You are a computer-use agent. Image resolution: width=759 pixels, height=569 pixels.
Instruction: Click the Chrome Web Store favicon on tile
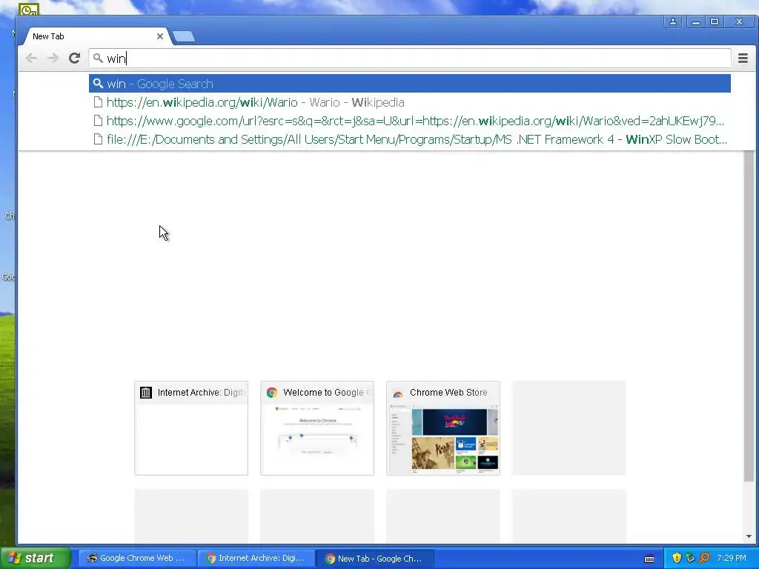click(x=398, y=393)
